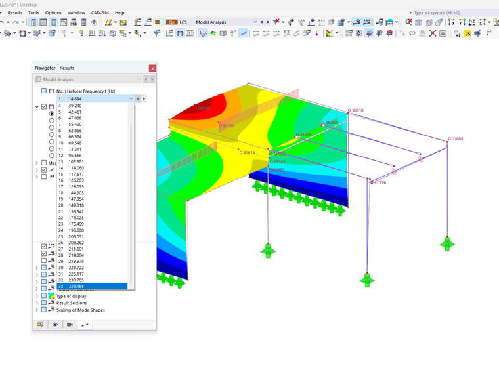The image size is (499, 374).
Task: Click the color palette display properties icon
Action: coord(330,33)
